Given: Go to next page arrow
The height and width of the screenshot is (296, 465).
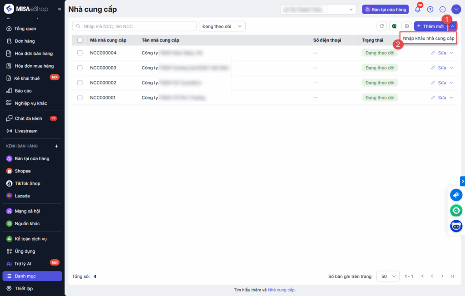Looking at the screenshot, I should point(442,276).
